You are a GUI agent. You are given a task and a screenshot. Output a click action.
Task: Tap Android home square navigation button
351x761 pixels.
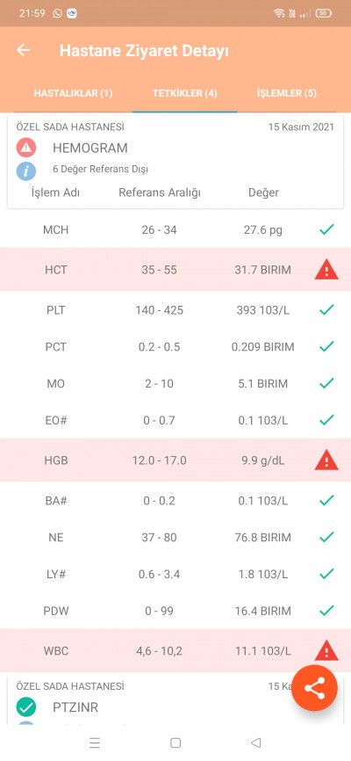click(175, 743)
